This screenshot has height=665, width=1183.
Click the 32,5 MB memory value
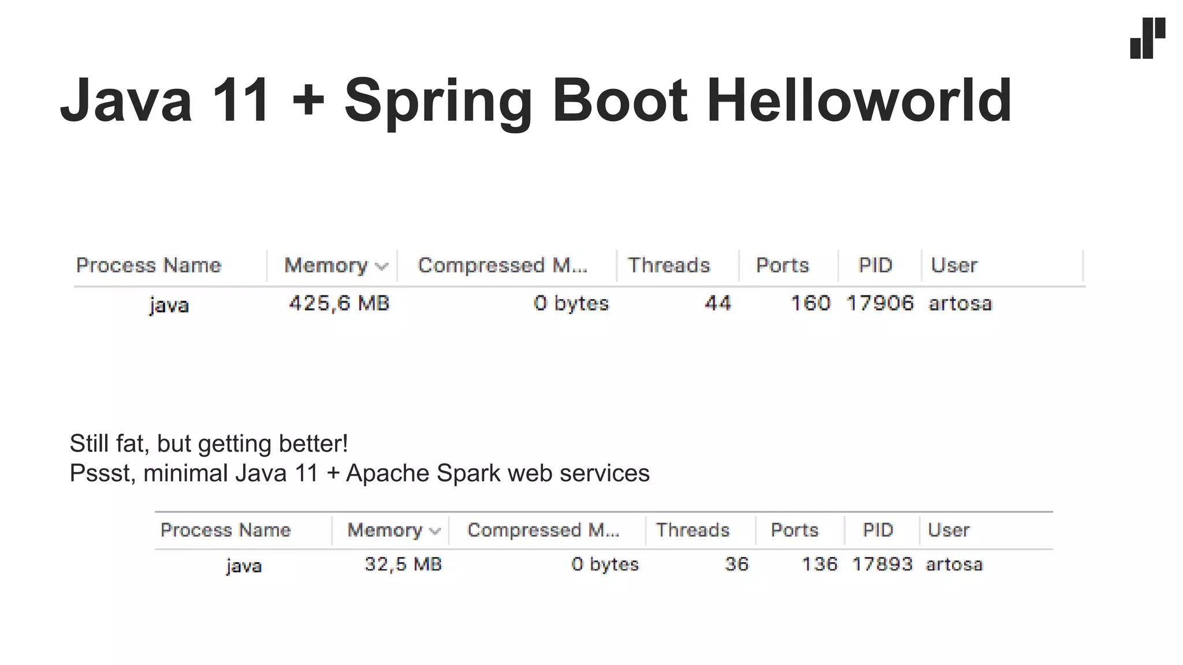[x=403, y=564]
